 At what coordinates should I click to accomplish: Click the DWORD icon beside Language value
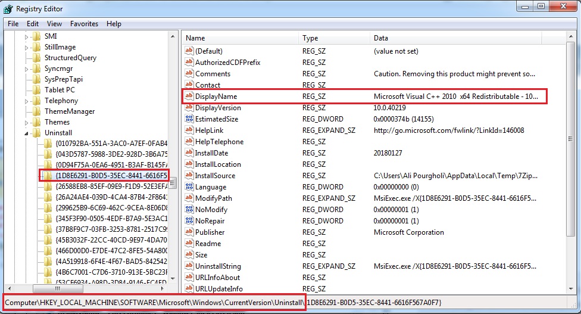[189, 187]
